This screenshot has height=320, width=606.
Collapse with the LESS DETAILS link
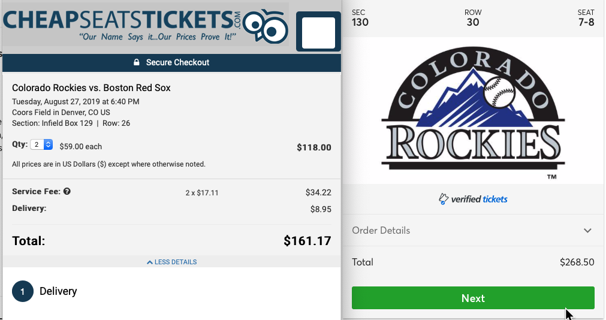point(171,262)
